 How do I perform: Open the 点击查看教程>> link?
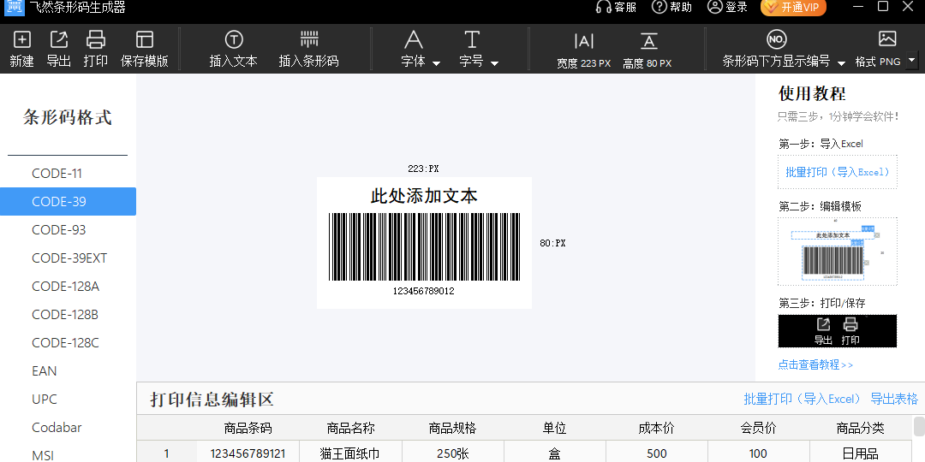pos(815,364)
